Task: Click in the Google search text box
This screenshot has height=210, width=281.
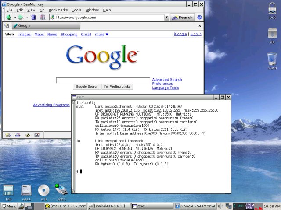Action: tap(103, 80)
